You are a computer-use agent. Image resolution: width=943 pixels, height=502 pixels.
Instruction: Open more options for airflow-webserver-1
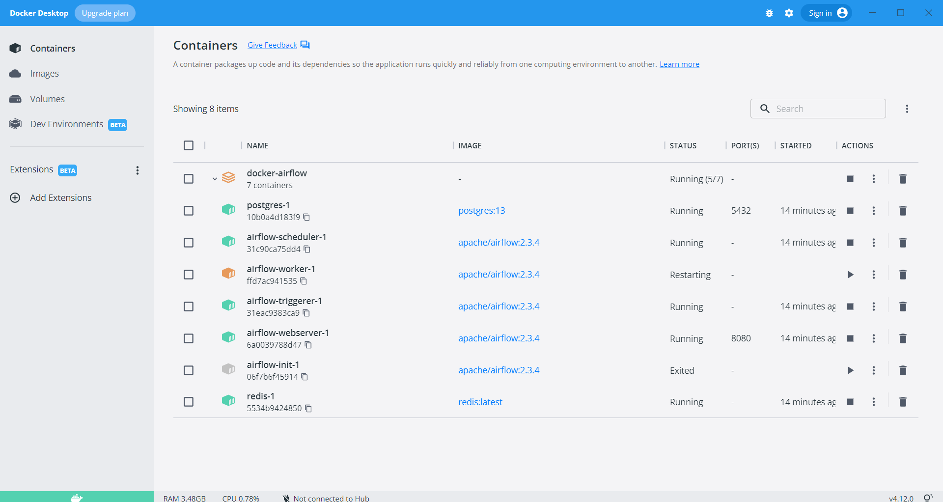tap(874, 338)
